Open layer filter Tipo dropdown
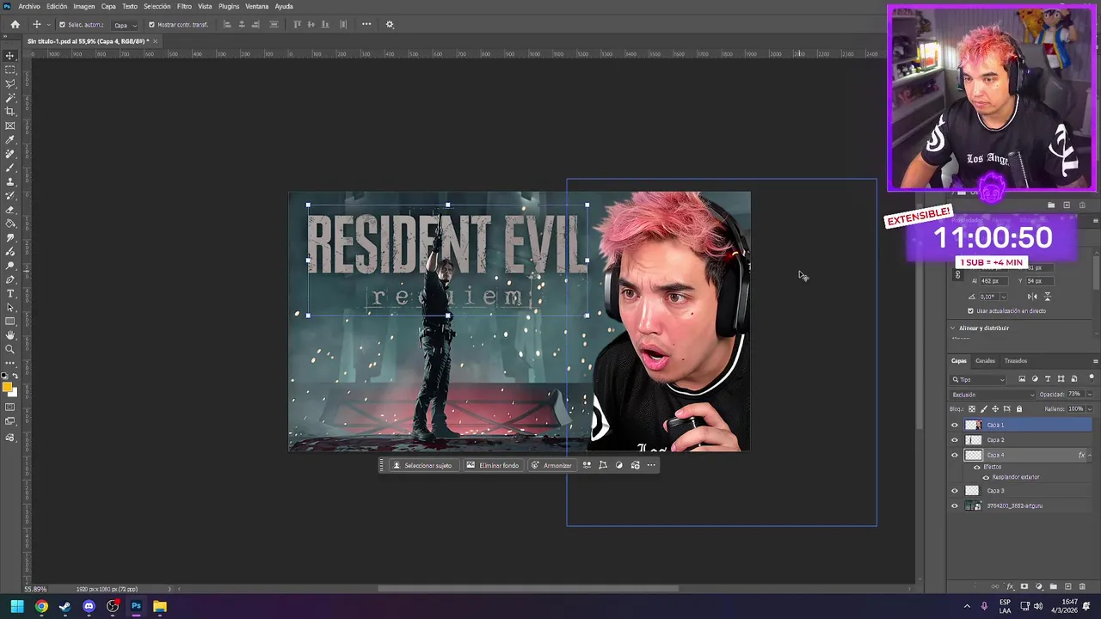Image resolution: width=1101 pixels, height=619 pixels. [x=978, y=379]
